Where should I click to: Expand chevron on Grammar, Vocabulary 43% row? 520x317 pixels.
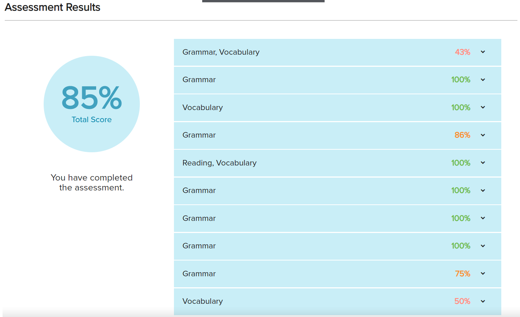click(x=483, y=52)
